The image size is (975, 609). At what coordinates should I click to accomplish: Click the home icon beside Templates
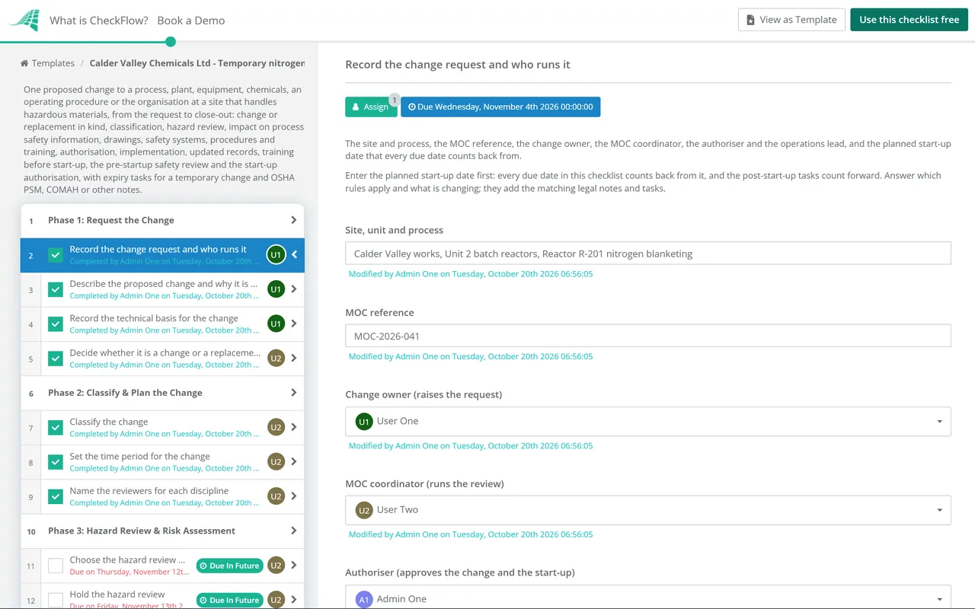24,63
